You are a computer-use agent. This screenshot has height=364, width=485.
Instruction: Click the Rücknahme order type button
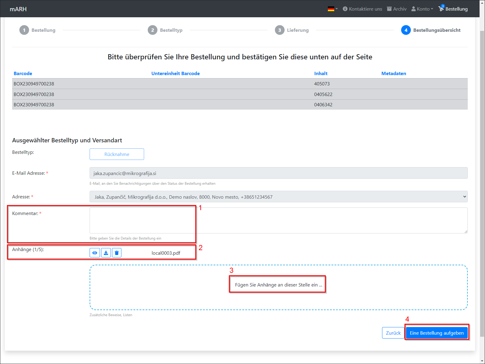click(x=117, y=154)
